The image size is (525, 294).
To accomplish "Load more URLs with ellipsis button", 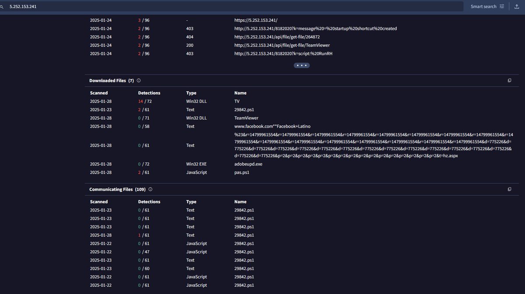I will coord(302,65).
